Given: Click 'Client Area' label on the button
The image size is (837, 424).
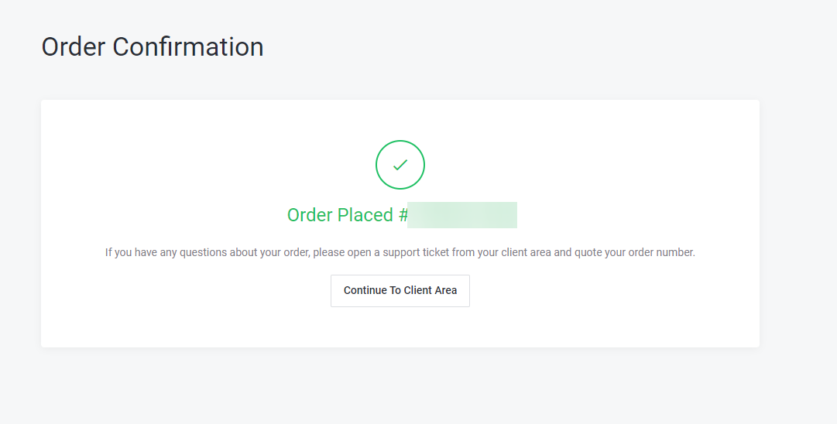Looking at the screenshot, I should click(x=431, y=291).
